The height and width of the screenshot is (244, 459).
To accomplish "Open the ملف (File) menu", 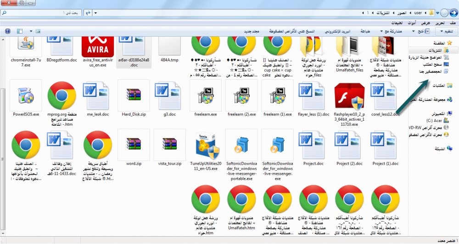I will [x=453, y=22].
